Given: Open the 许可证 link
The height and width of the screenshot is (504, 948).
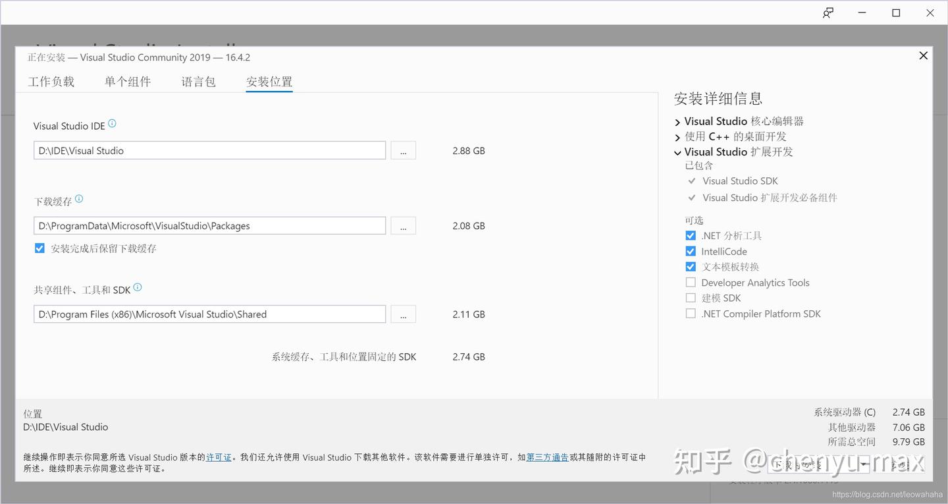Looking at the screenshot, I should pos(218,457).
